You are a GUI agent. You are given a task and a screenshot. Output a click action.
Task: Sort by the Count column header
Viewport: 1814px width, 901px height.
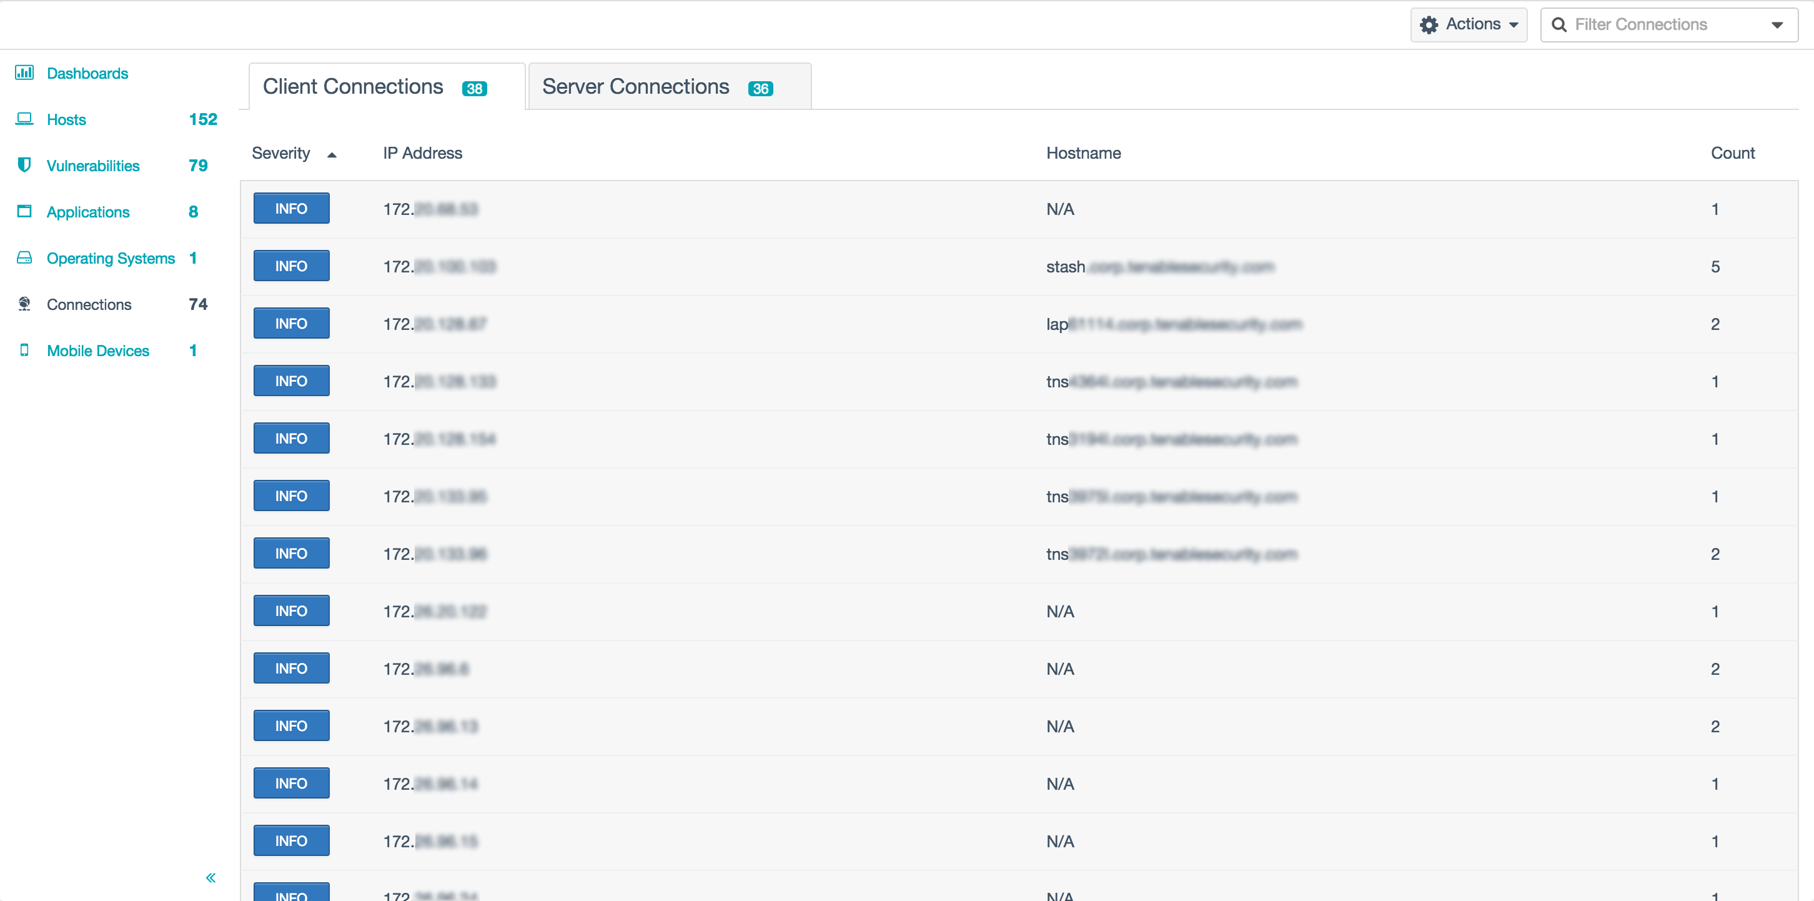(x=1732, y=153)
